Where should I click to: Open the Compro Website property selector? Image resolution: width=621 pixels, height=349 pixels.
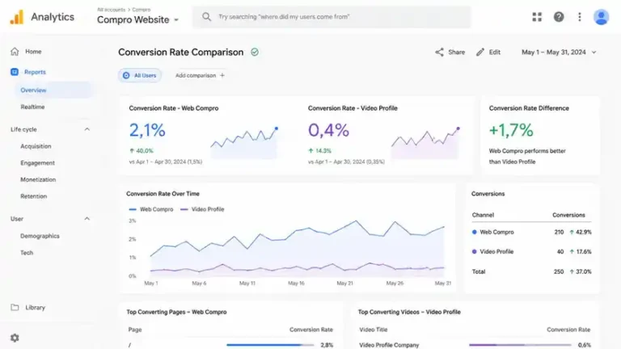[137, 19]
